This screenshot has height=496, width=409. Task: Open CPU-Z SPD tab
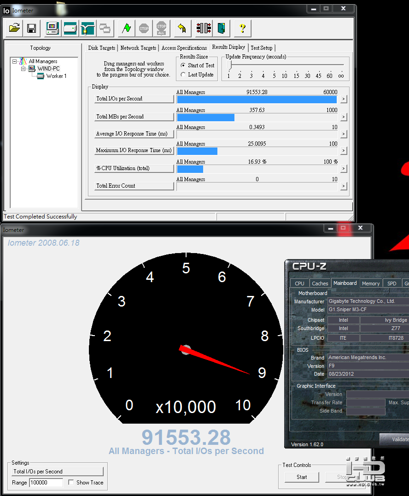click(391, 283)
